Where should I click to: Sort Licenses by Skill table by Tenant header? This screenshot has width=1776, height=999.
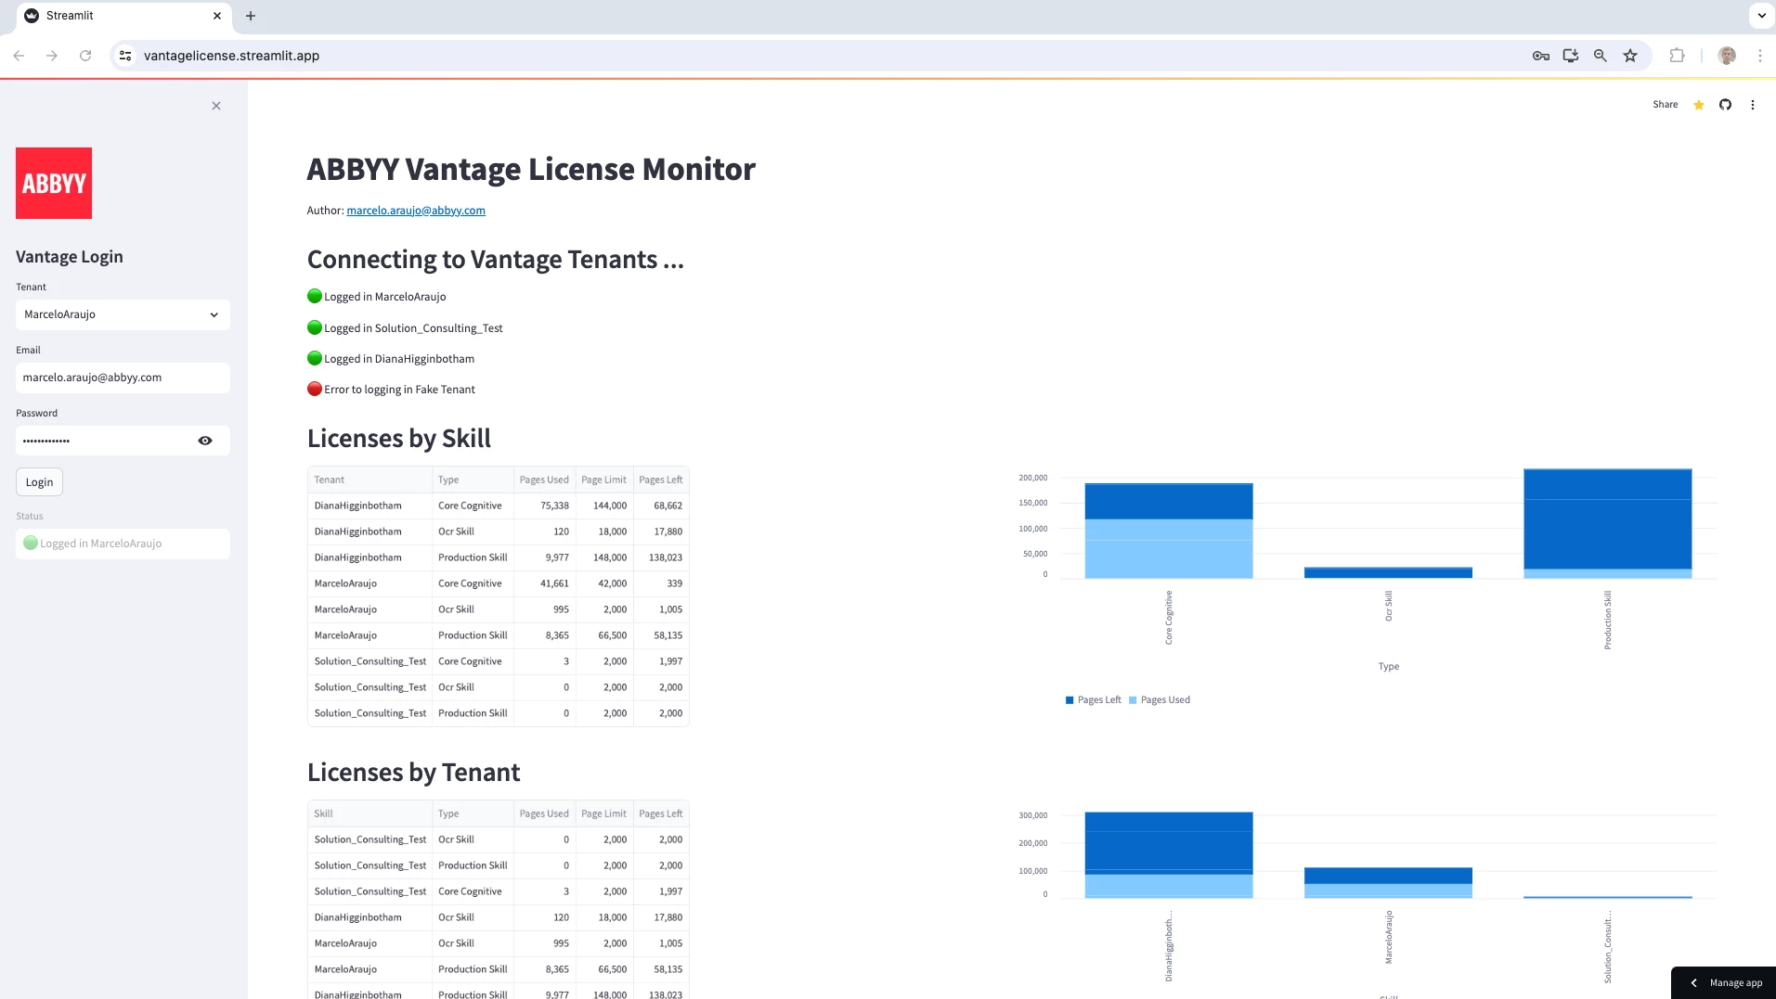pos(369,480)
